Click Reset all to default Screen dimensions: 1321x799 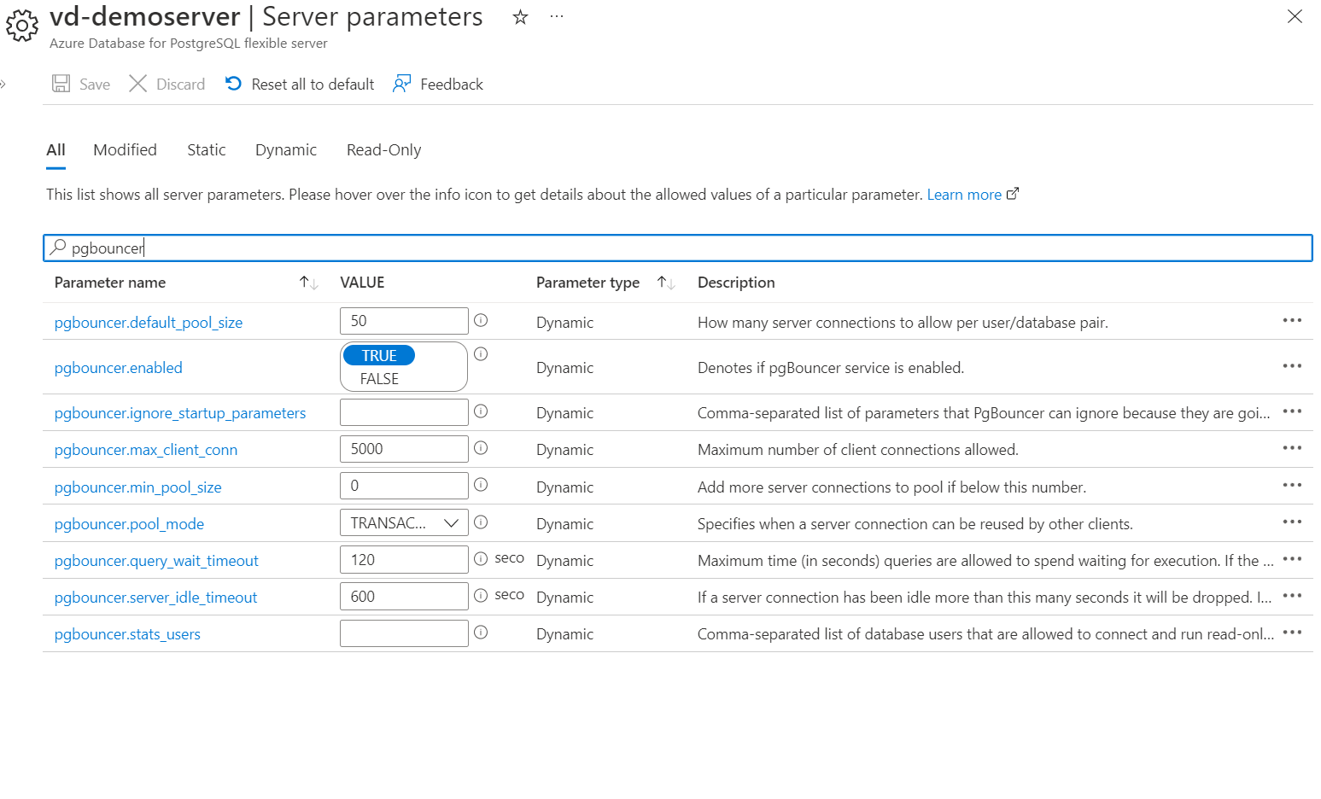point(300,84)
